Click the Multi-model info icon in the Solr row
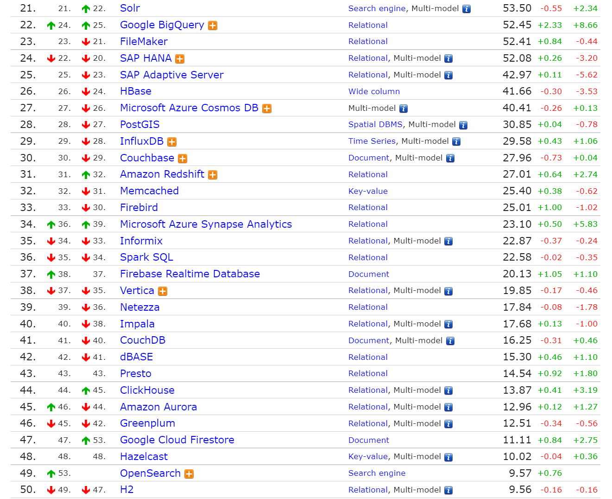 click(x=467, y=9)
